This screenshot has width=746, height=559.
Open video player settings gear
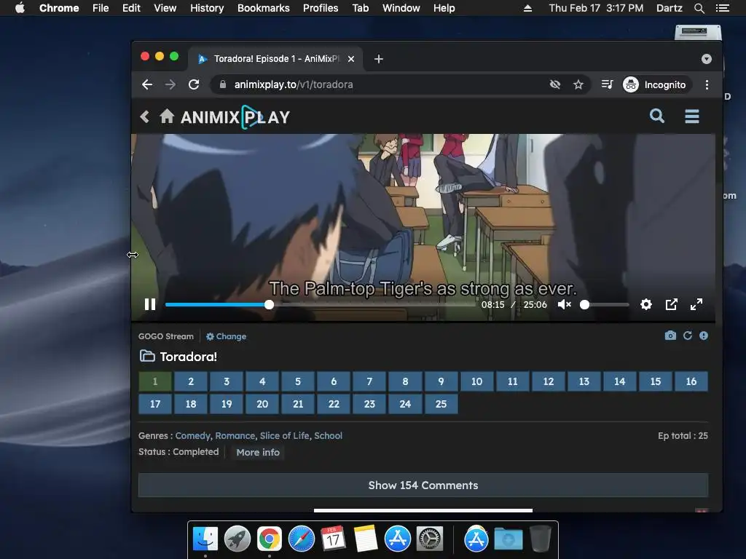[x=645, y=304]
